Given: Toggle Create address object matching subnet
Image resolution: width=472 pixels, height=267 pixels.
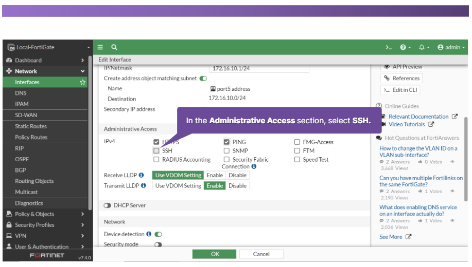Looking at the screenshot, I should coord(203,79).
